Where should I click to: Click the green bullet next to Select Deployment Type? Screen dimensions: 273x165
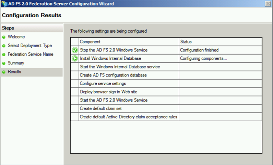(x=4, y=46)
